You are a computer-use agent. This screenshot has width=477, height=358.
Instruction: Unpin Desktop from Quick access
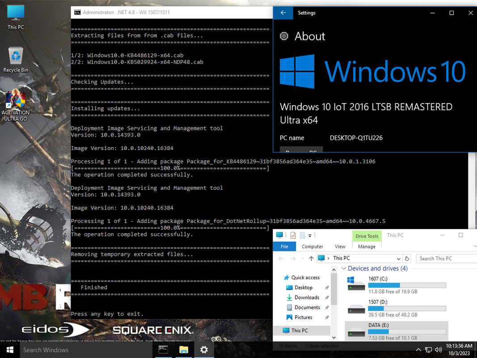(x=327, y=288)
